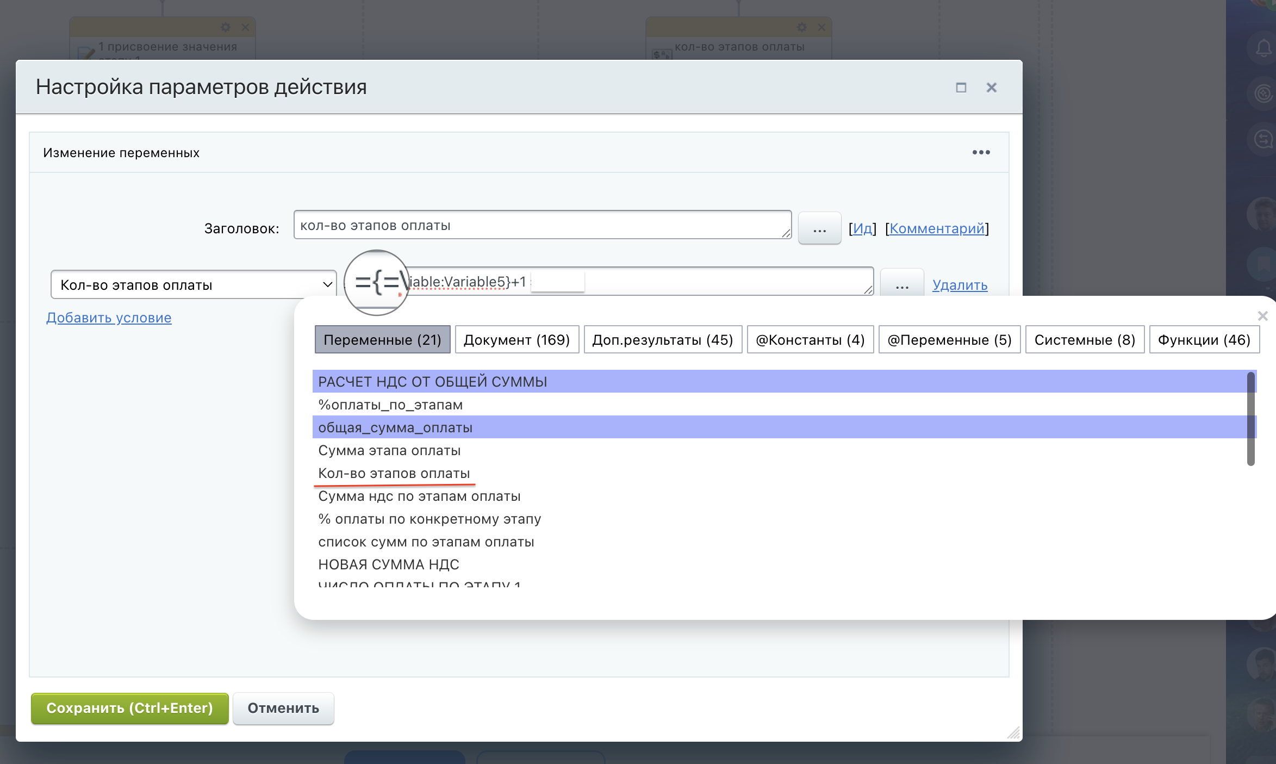Switch to the Документ (169) tab
The image size is (1276, 764).
coord(516,340)
